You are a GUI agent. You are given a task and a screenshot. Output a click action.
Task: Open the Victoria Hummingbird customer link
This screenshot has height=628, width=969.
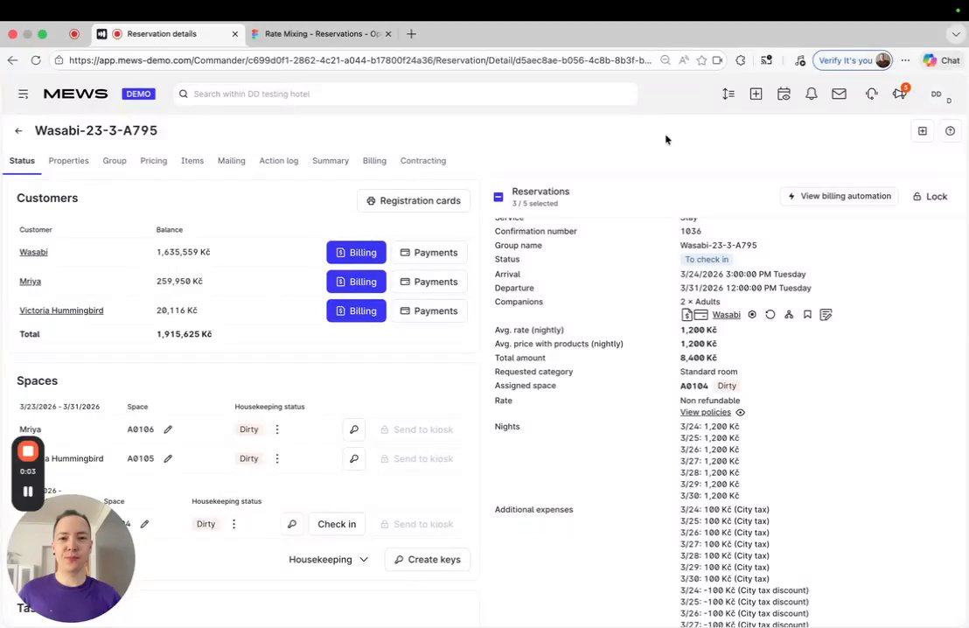[61, 311]
